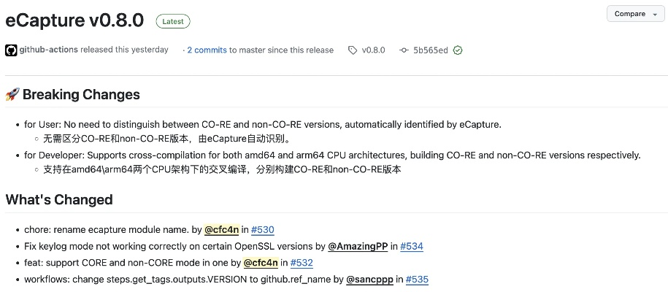Open the v0.8.0 tag link
This screenshot has width=668, height=292.
pos(374,50)
